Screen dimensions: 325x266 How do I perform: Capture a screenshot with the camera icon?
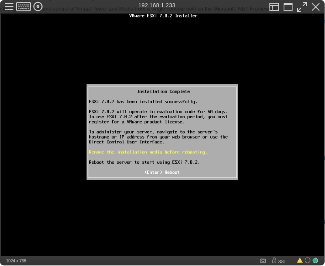(263, 260)
